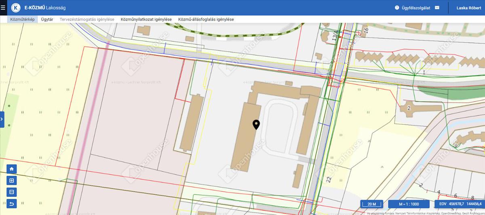Expand the collapsed left side panel
The width and height of the screenshot is (485, 215).
coord(2,120)
